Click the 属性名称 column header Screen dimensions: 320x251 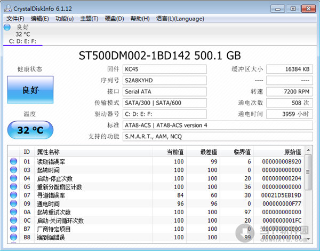click(x=93, y=152)
